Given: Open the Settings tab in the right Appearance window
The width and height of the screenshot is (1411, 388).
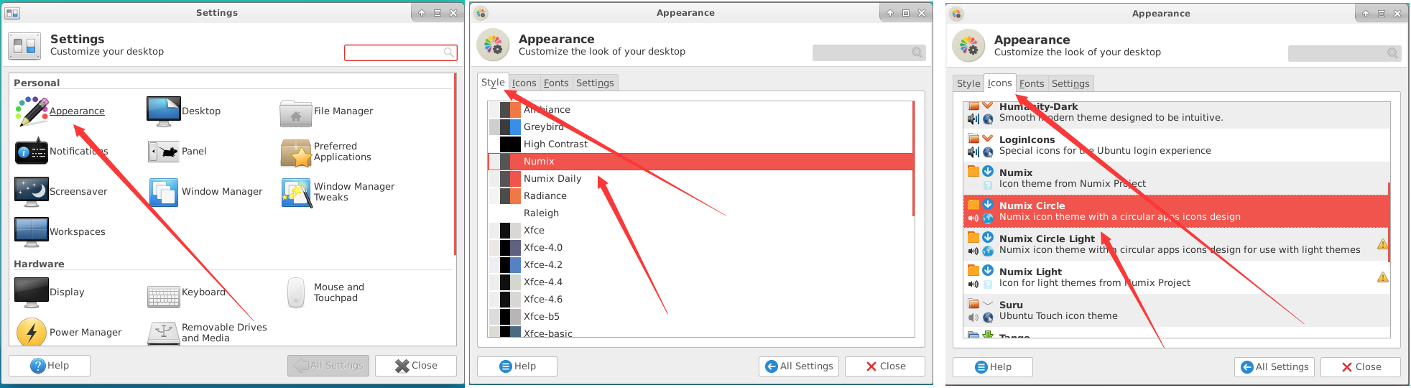Looking at the screenshot, I should pyautogui.click(x=1070, y=84).
